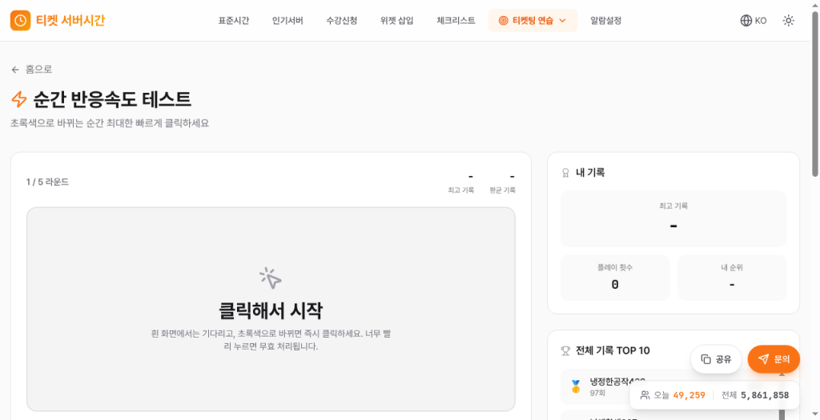Open the KO language selector
820x420 pixels.
click(x=754, y=21)
